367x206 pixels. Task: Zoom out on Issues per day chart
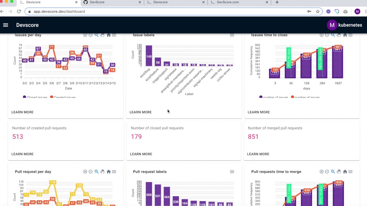[x=91, y=35]
